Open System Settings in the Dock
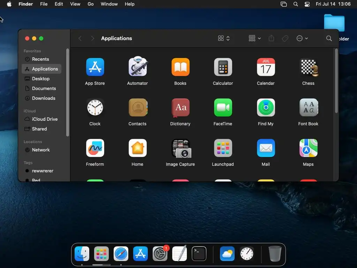 click(160, 254)
